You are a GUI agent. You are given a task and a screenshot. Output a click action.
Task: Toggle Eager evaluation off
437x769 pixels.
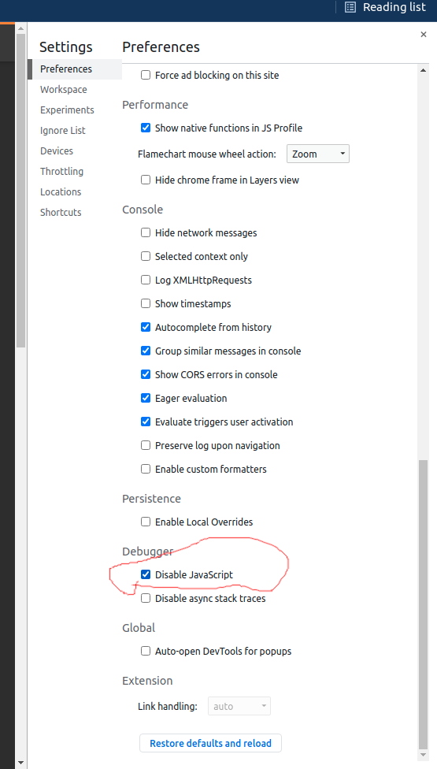pyautogui.click(x=146, y=398)
